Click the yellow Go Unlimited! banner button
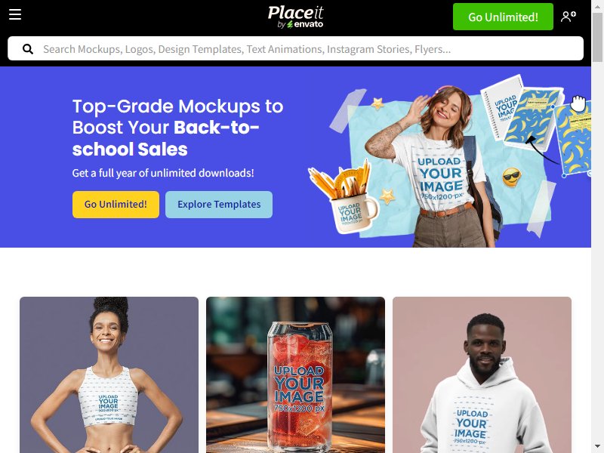 (x=116, y=204)
